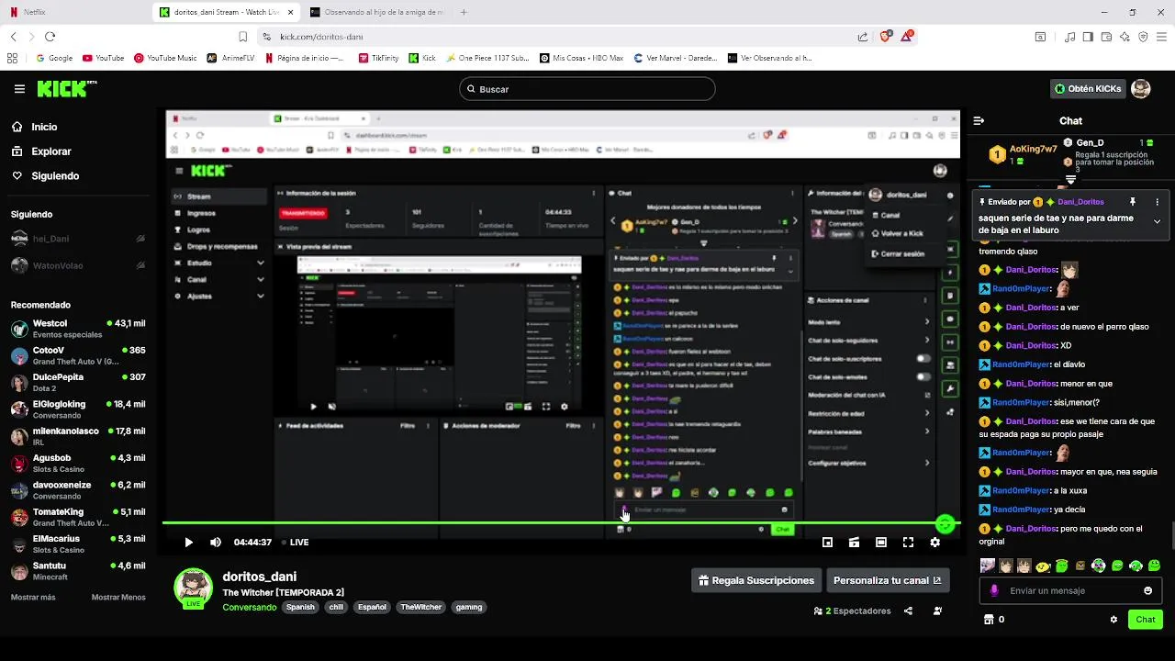This screenshot has height=661, width=1175.
Task: Open the Kick hamburger menu
Action: coord(19,89)
